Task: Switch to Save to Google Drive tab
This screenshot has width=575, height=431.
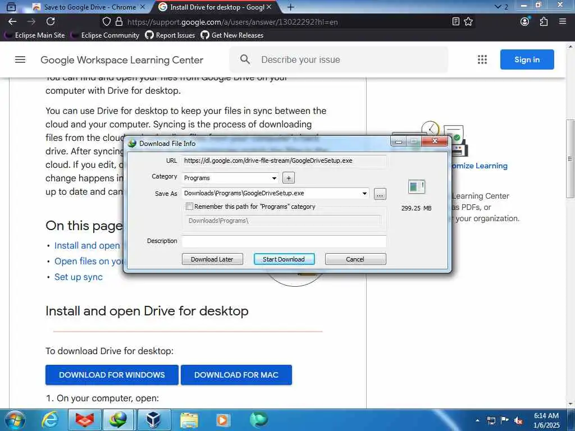Action: [89, 7]
